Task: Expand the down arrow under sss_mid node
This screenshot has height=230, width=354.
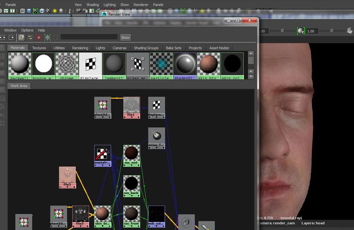Action: pyautogui.click(x=132, y=166)
